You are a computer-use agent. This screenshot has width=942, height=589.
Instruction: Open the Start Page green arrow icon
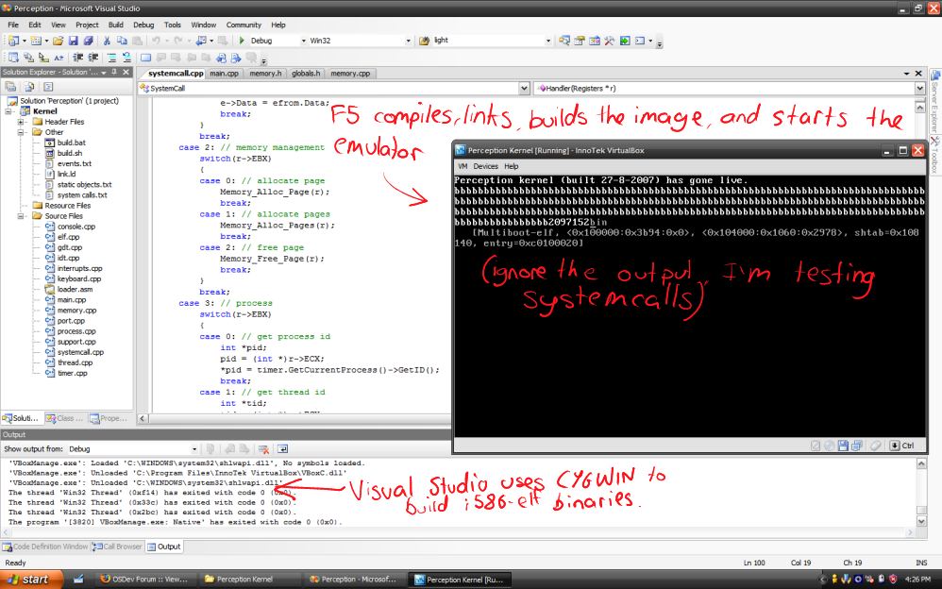tap(625, 41)
